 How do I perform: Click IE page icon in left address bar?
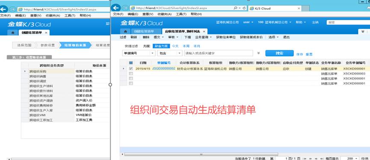21,9
